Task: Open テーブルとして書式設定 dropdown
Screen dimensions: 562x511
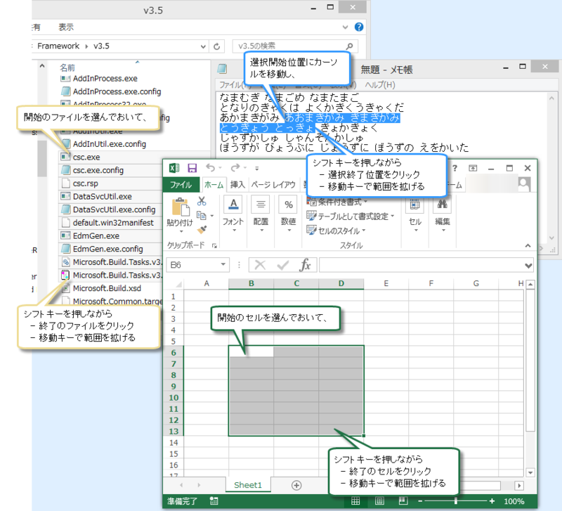Action: 350,216
